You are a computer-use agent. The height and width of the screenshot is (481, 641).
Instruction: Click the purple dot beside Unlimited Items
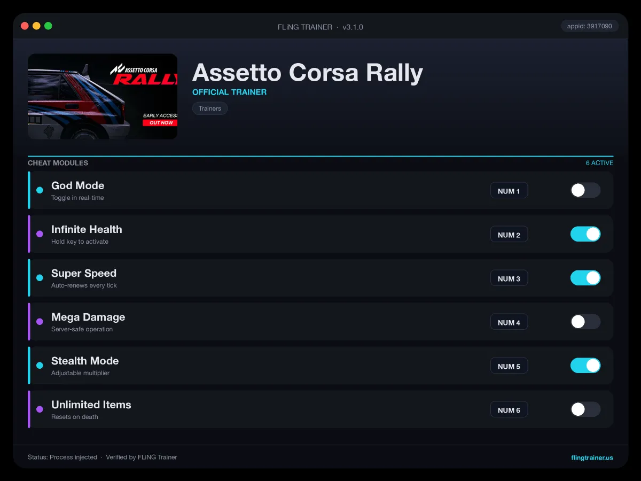[x=40, y=409]
